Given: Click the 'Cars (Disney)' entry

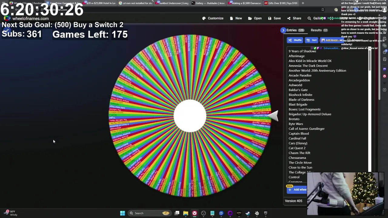Looking at the screenshot, I should (x=298, y=143).
